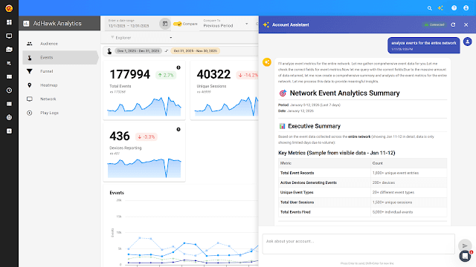This screenshot has width=476, height=267.
Task: Toggle the Compare switch
Action: [x=178, y=24]
